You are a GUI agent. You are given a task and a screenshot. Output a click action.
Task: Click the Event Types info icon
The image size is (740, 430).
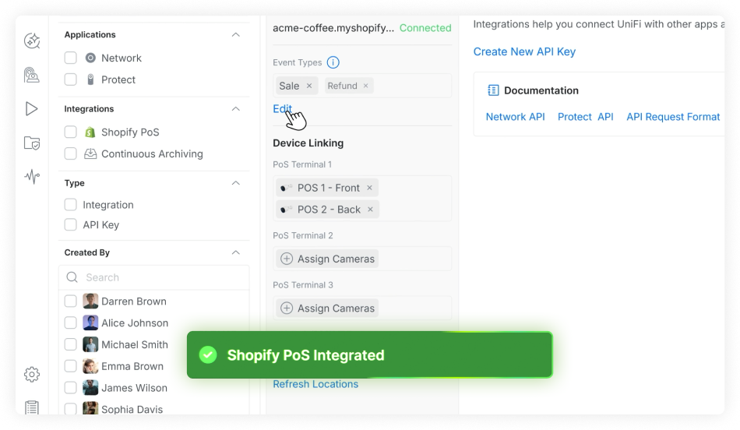point(333,62)
